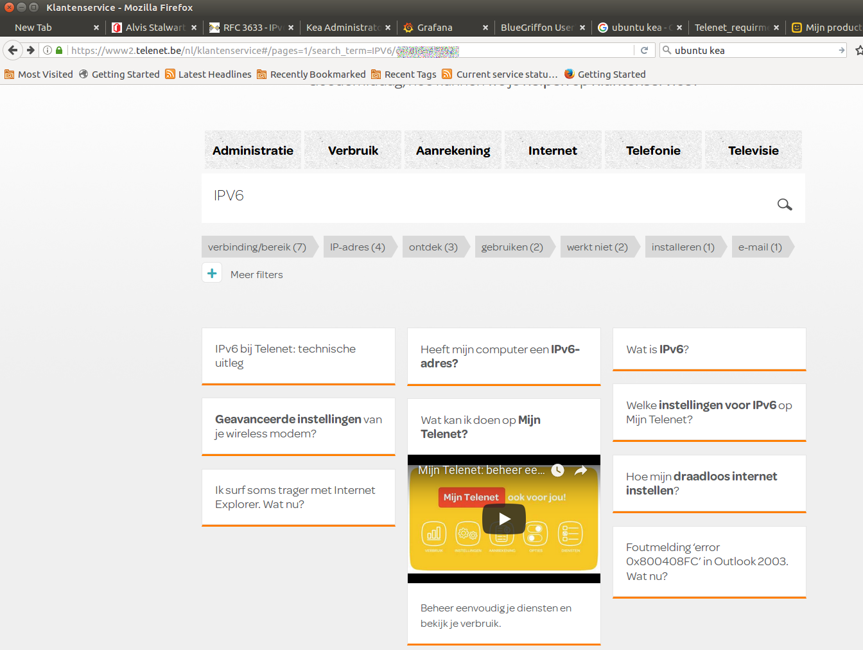
Task: Open Geavanceerde instellingen wireless modem article
Action: tap(299, 426)
